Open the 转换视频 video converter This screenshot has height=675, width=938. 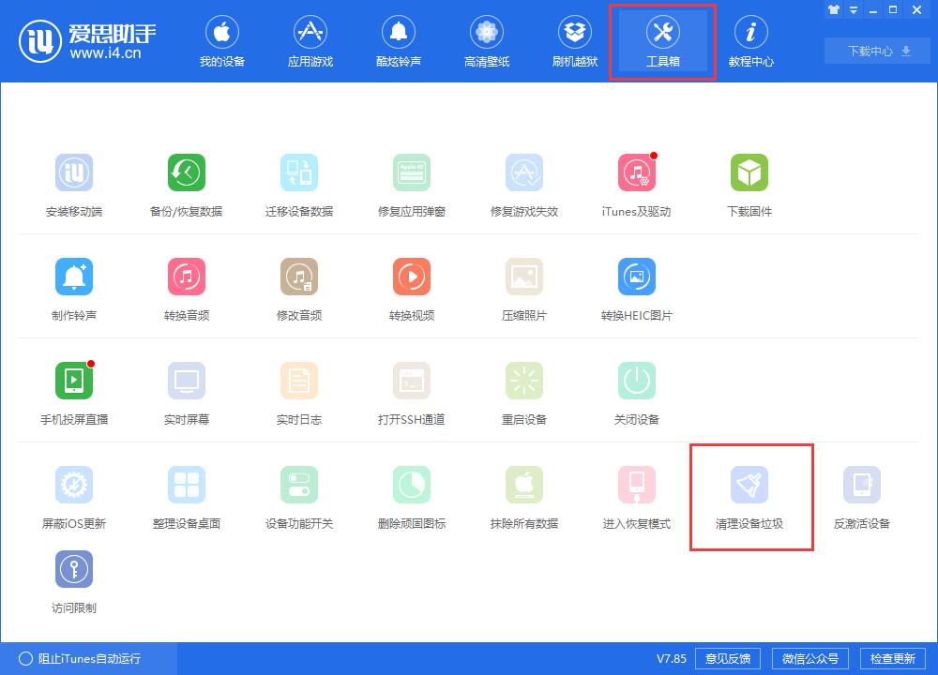click(x=411, y=286)
